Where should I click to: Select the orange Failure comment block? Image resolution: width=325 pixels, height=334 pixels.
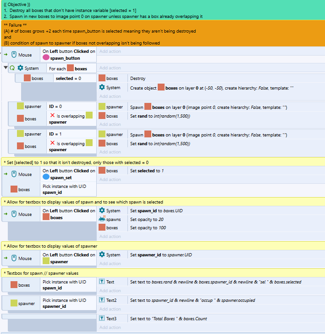tap(163, 34)
